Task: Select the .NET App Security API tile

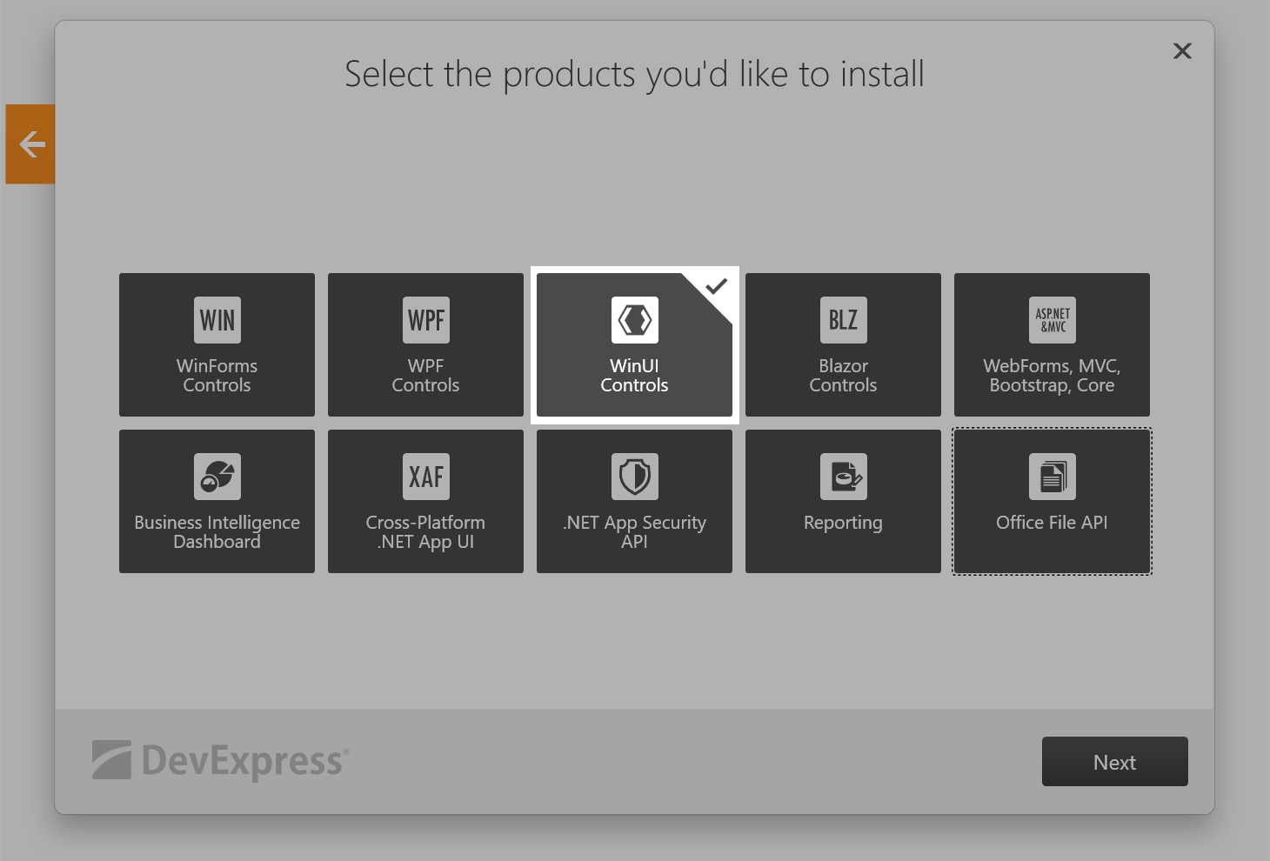Action: click(634, 501)
